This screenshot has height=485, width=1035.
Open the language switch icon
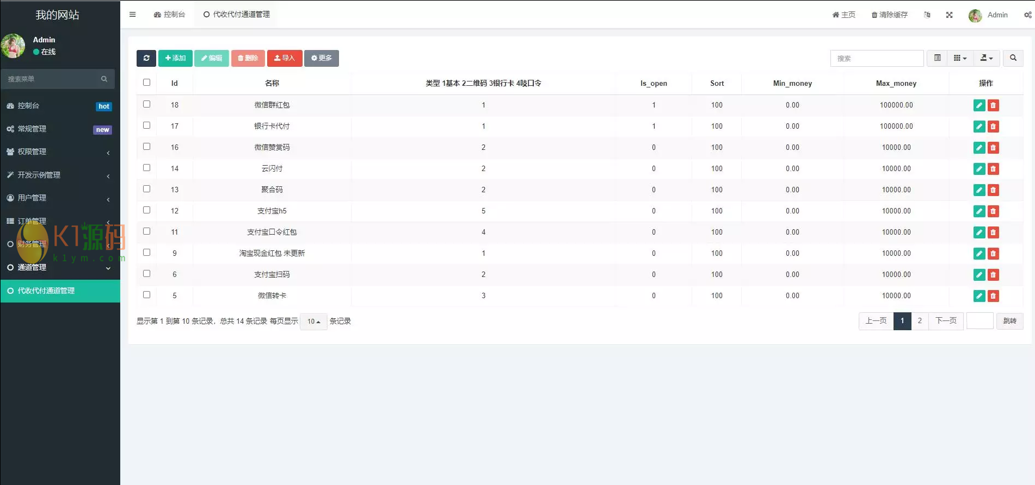click(927, 15)
